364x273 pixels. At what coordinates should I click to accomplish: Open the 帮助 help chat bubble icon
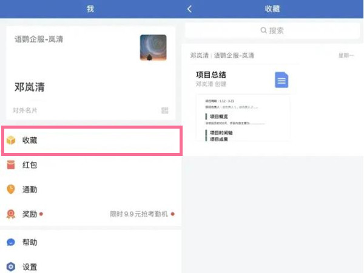point(11,242)
